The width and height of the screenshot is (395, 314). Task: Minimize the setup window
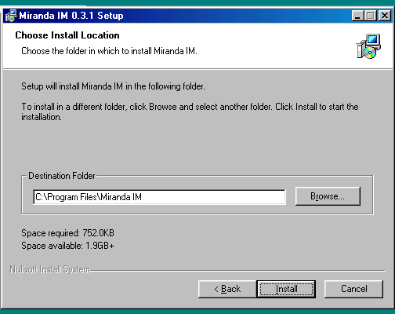(357, 16)
